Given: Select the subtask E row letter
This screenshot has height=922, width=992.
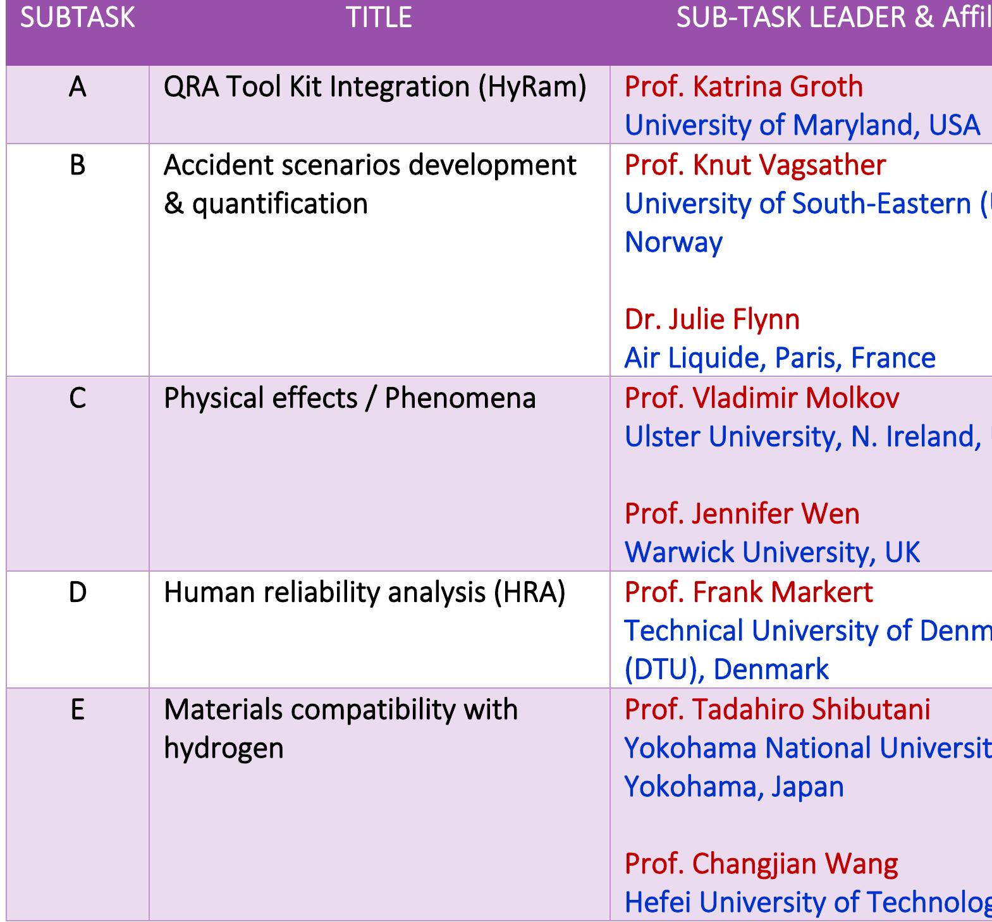Looking at the screenshot, I should click(77, 710).
